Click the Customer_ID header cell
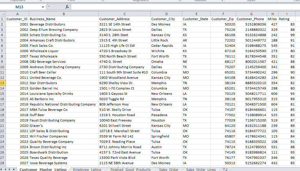The height and width of the screenshot is (171, 300). [x=18, y=19]
